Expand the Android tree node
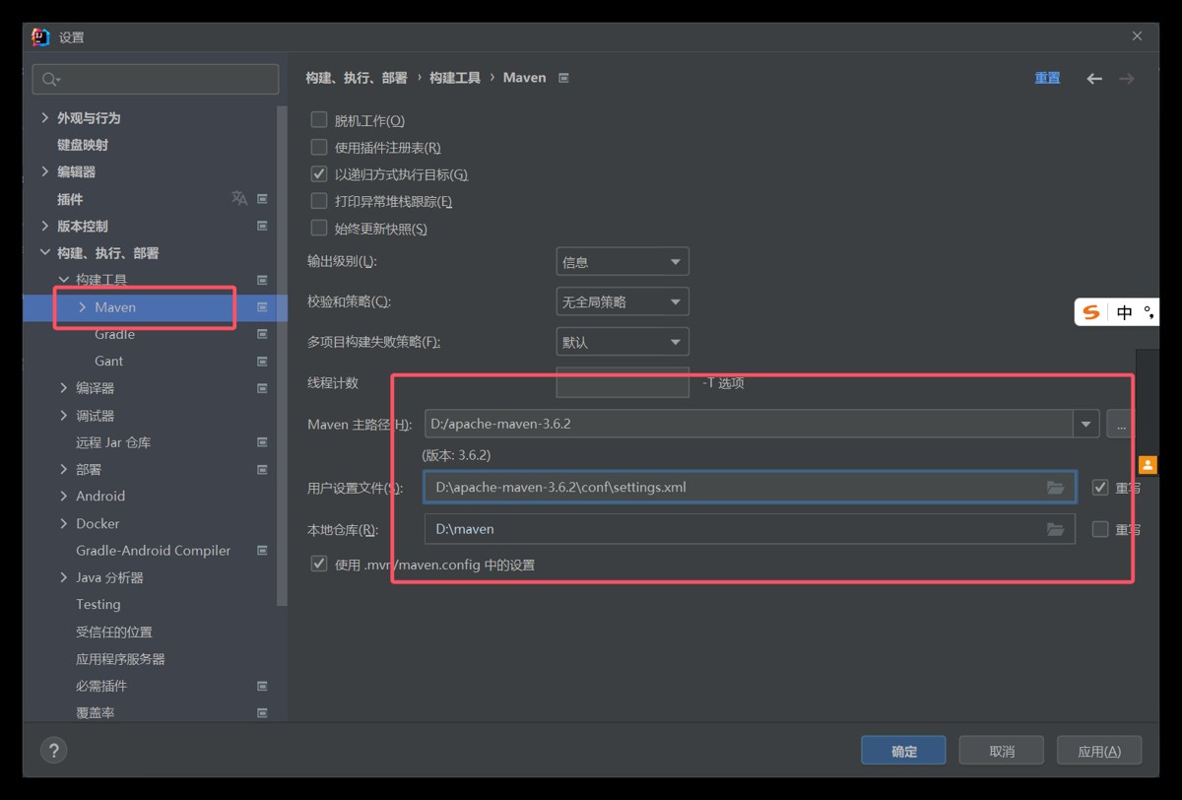Viewport: 1182px width, 800px height. point(64,496)
